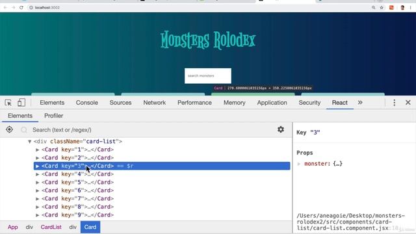Click the div breadcrumb after CardList
The image size is (416, 234).
pyautogui.click(x=73, y=227)
